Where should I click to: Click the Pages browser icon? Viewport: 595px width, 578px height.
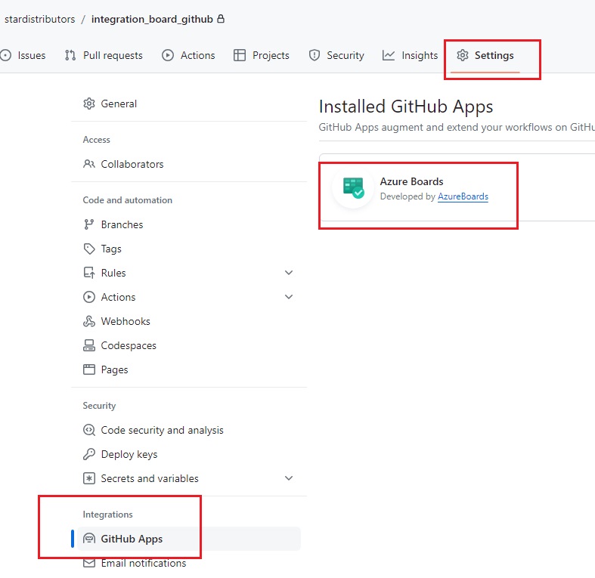click(x=89, y=369)
